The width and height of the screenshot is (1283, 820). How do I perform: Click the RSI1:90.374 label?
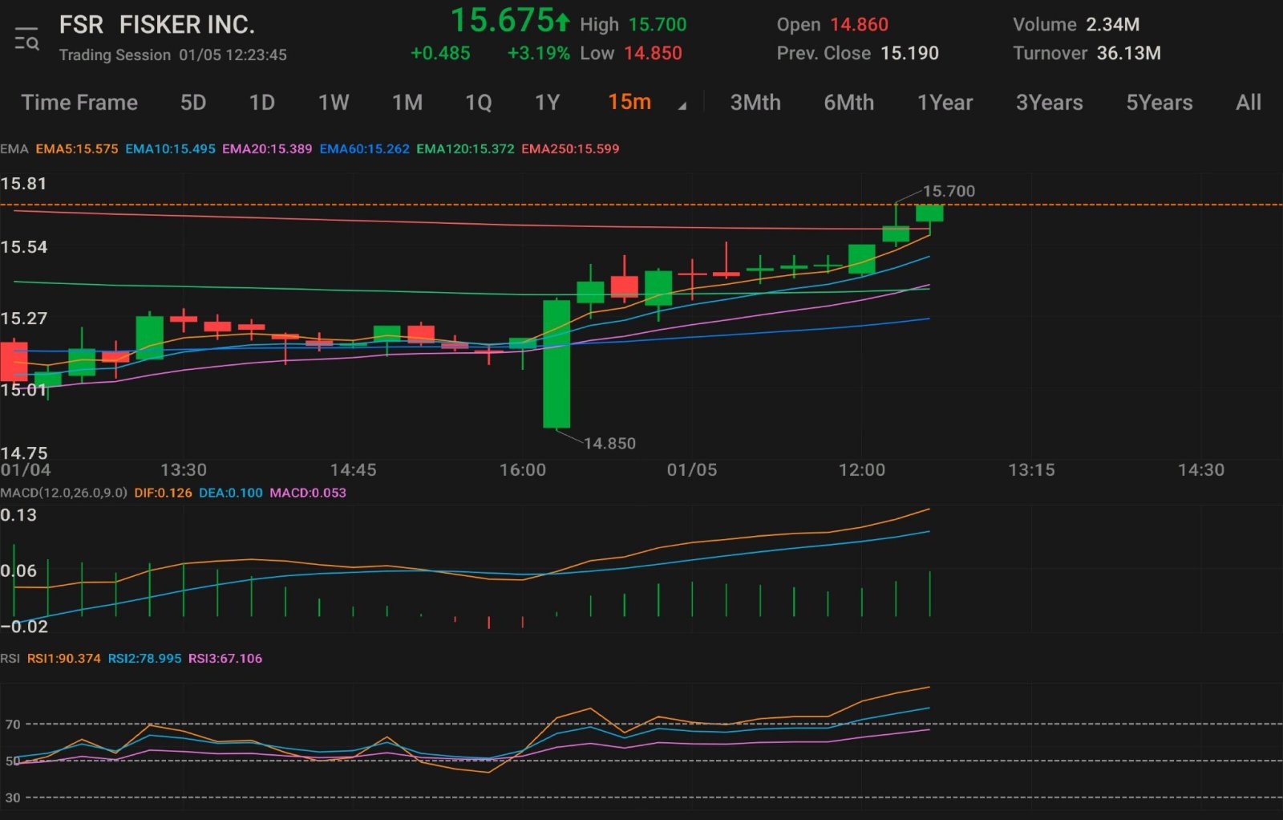click(64, 659)
